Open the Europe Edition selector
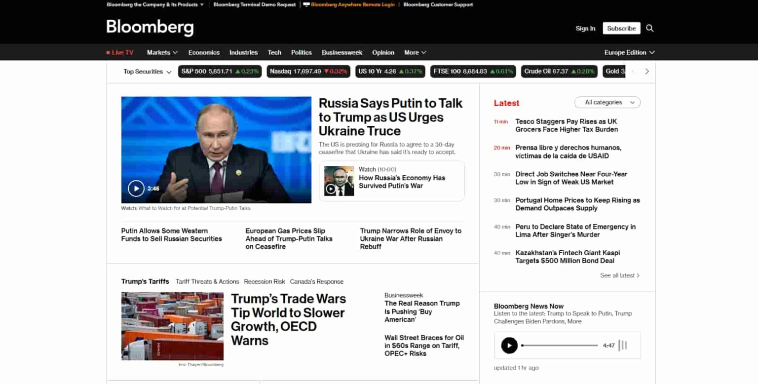The image size is (758, 384). coord(629,52)
